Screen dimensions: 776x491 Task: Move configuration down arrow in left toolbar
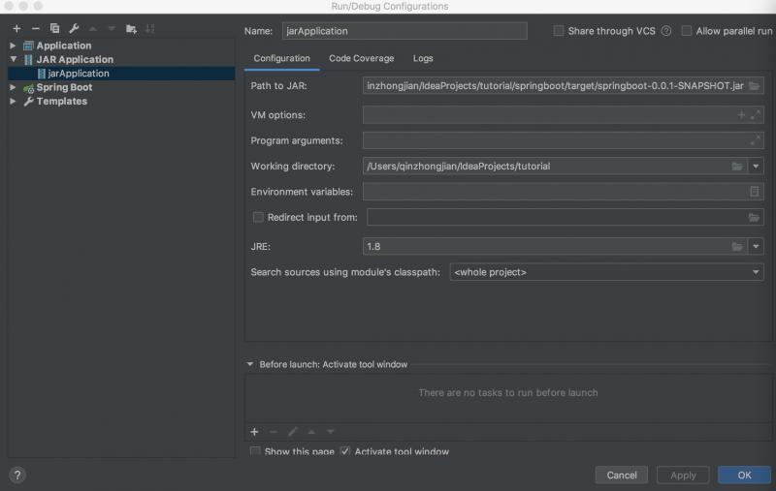[112, 29]
